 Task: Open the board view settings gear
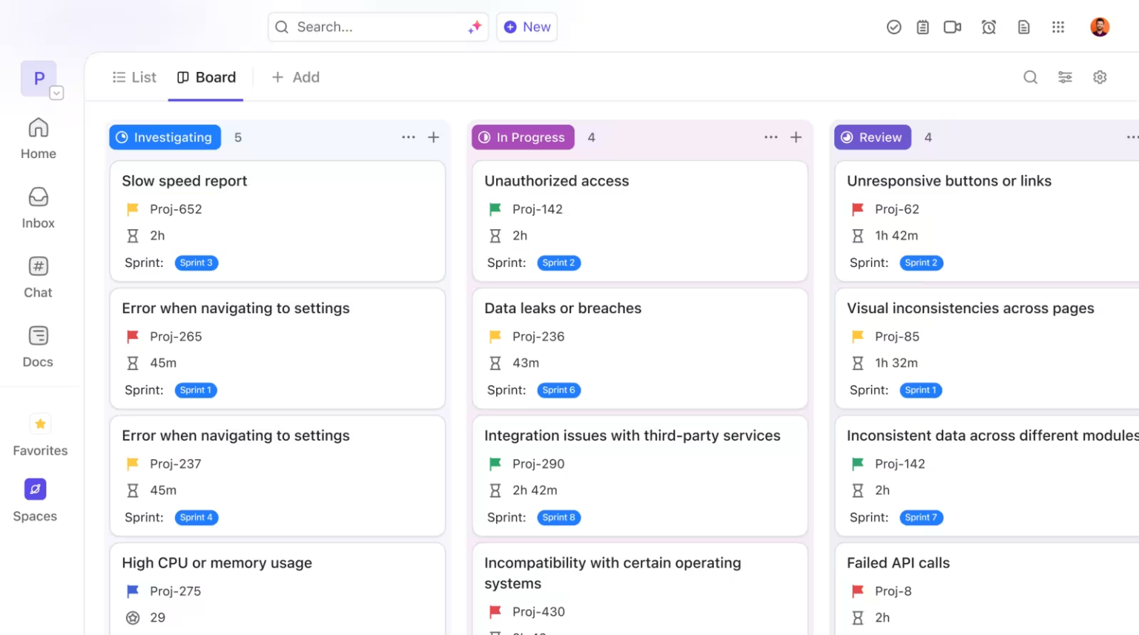point(1100,77)
